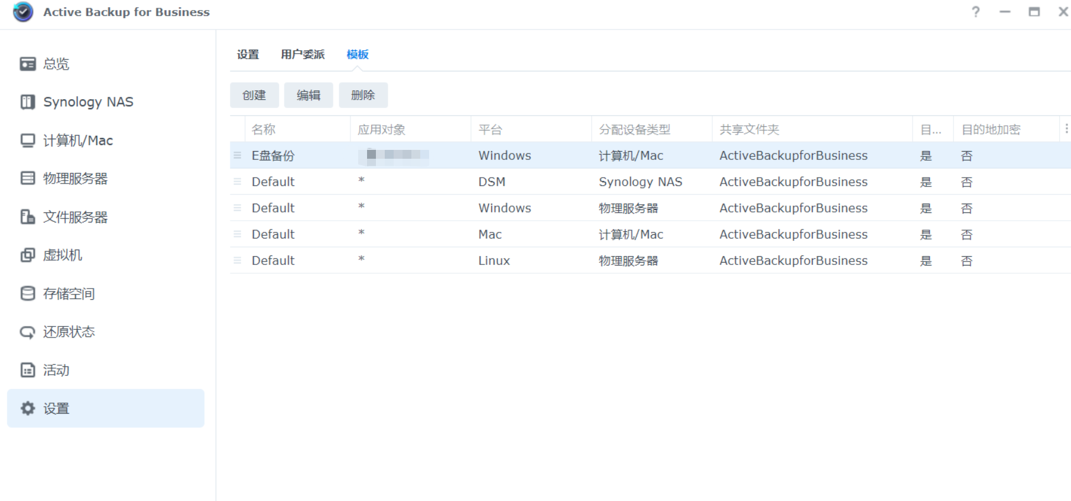Open the column options three-dot menu
Screen dimensions: 1071x501
coord(1066,129)
